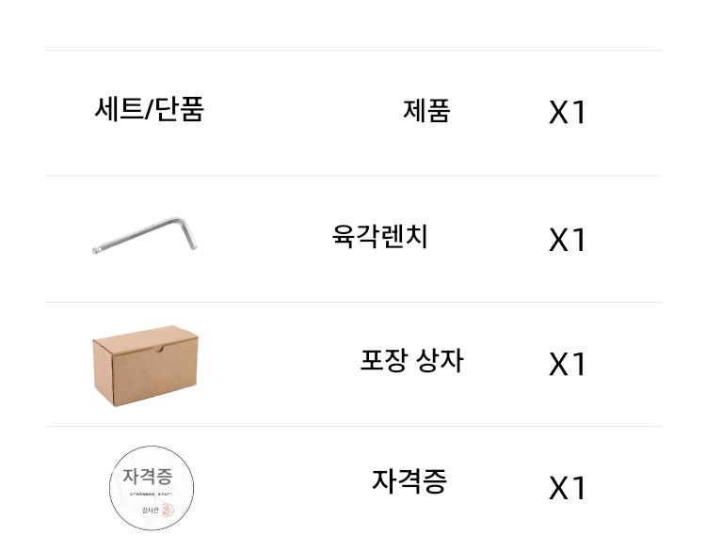Click the cardboard packaging box image
The image size is (706, 550).
(144, 365)
